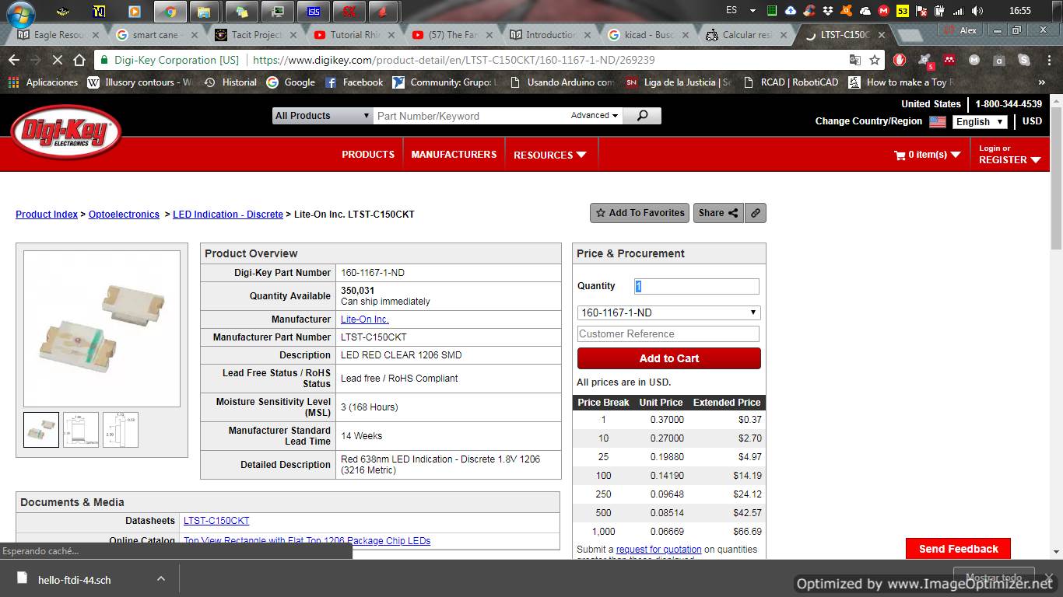Open the LTST-C150CKT datasheet link
1063x597 pixels.
(216, 521)
